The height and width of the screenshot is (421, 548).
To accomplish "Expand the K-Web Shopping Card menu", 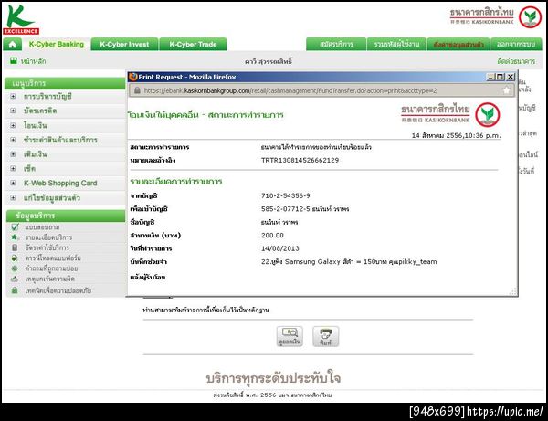I will point(14,183).
